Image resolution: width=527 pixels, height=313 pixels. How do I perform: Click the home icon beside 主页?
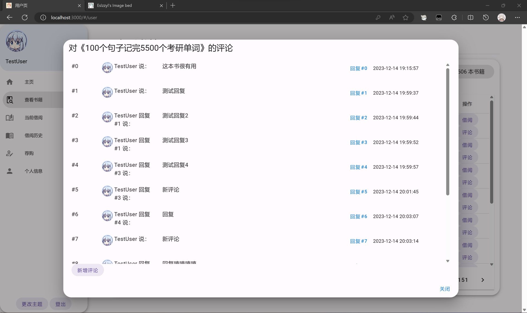tap(10, 82)
